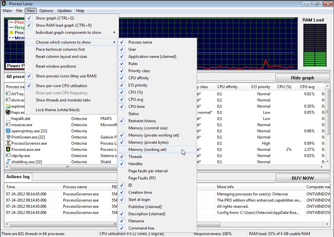Sort by CPU affinity column header
Screen dimensions: 334x237
pyautogui.click(x=228, y=87)
